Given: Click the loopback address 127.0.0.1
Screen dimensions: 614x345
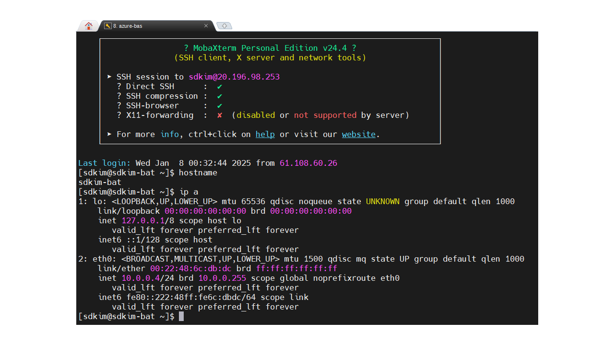Looking at the screenshot, I should click(x=143, y=220).
